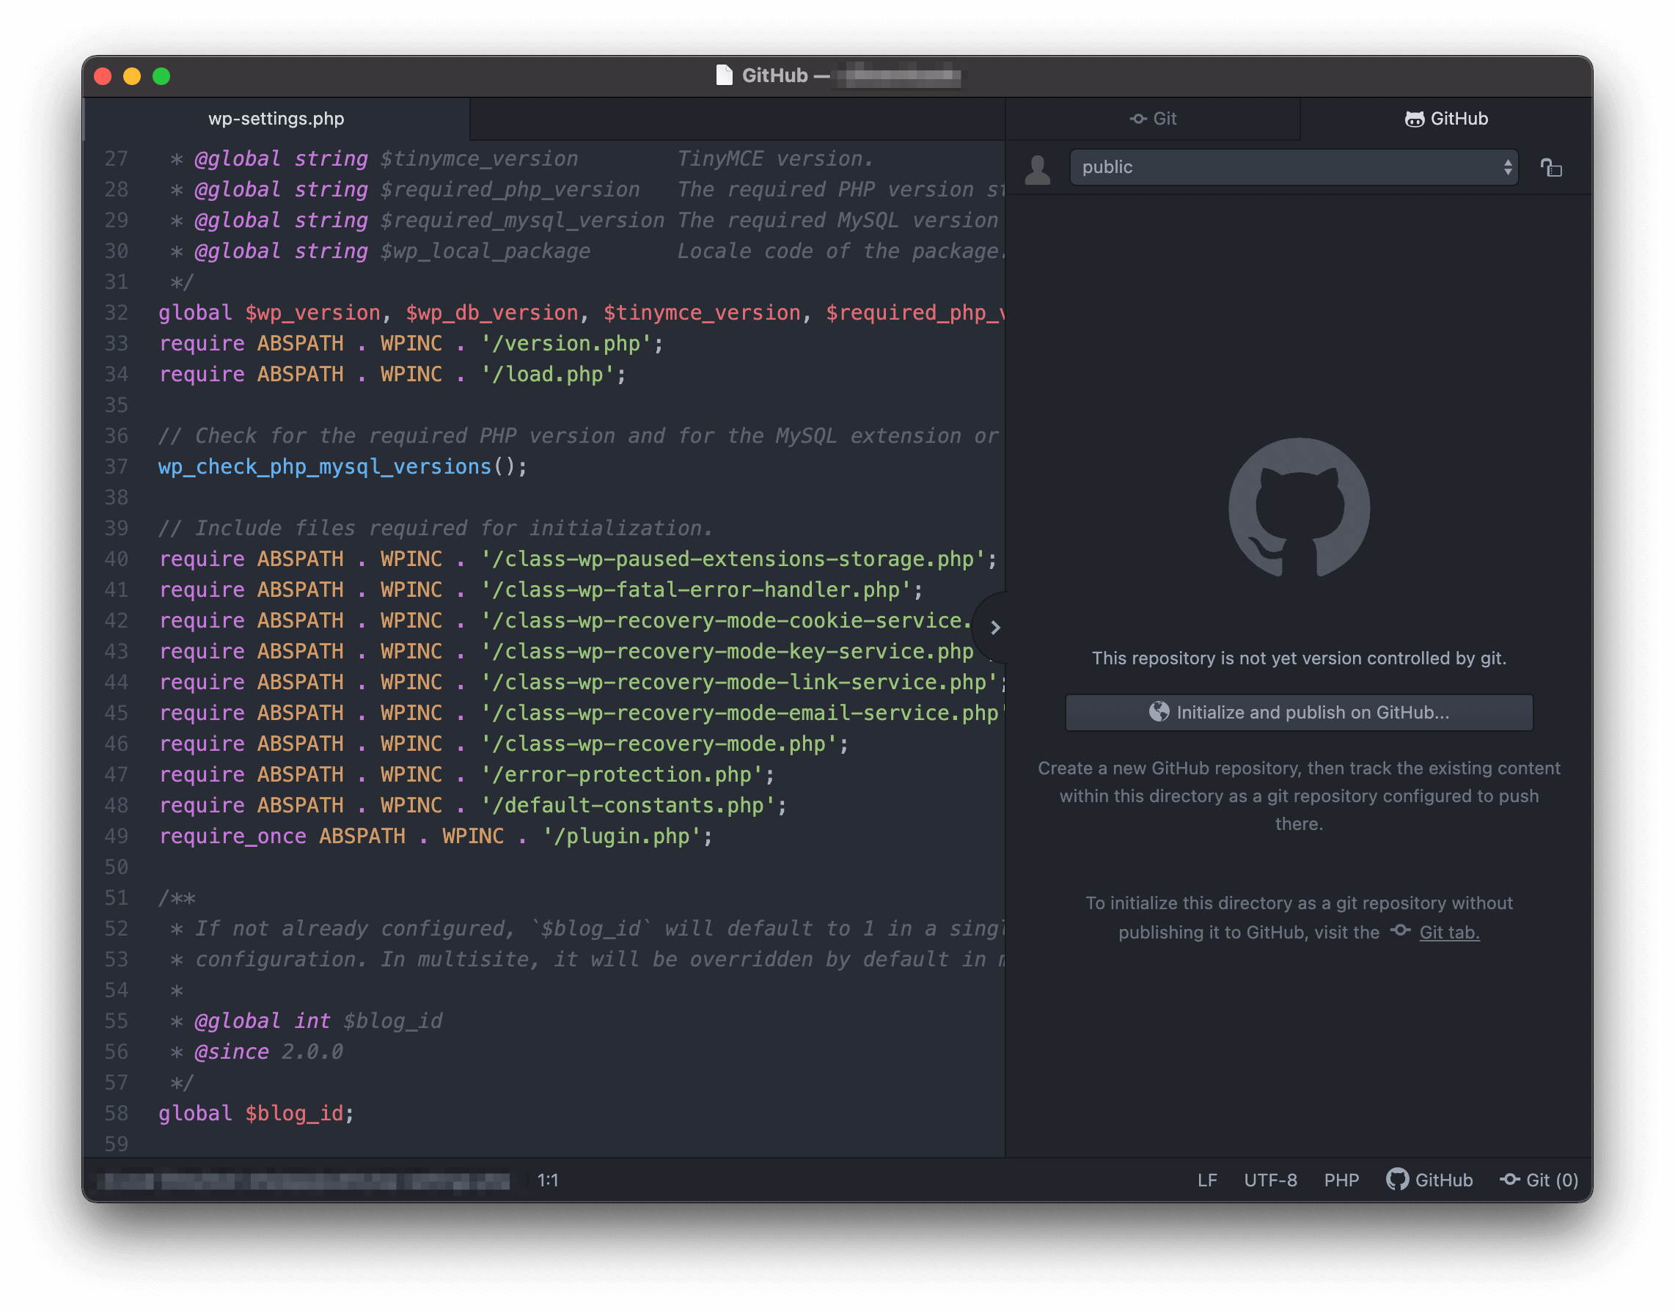Click the '/version.php' string
Viewport: 1675px width, 1311px height.
(x=568, y=343)
